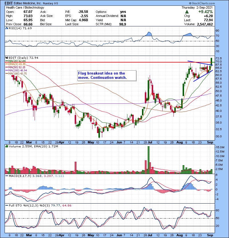The width and height of the screenshot is (229, 238).
Task: Click the P/E value -28.58
Action: click(x=83, y=12)
